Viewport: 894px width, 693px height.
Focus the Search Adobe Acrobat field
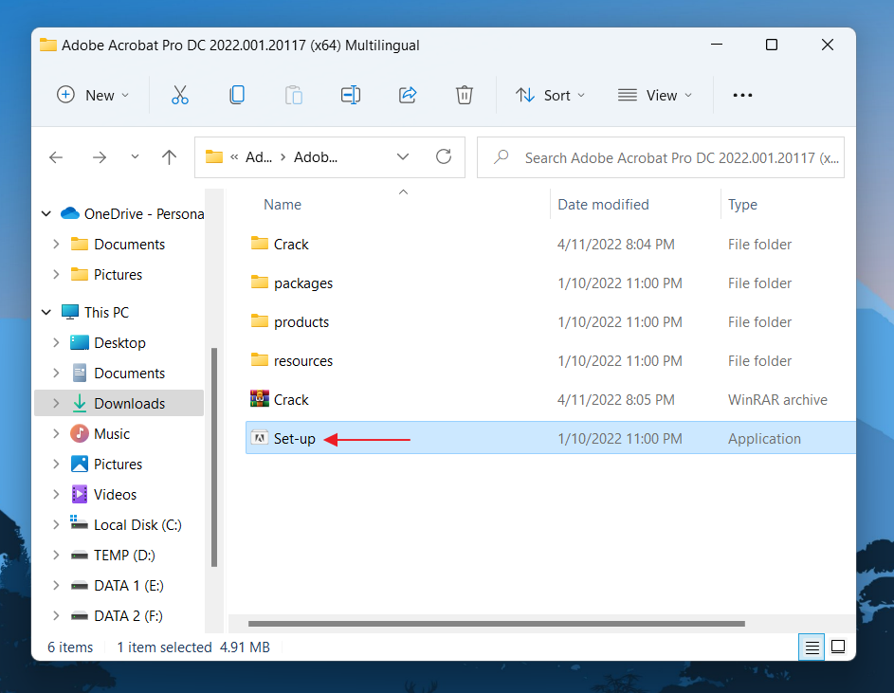pos(660,156)
